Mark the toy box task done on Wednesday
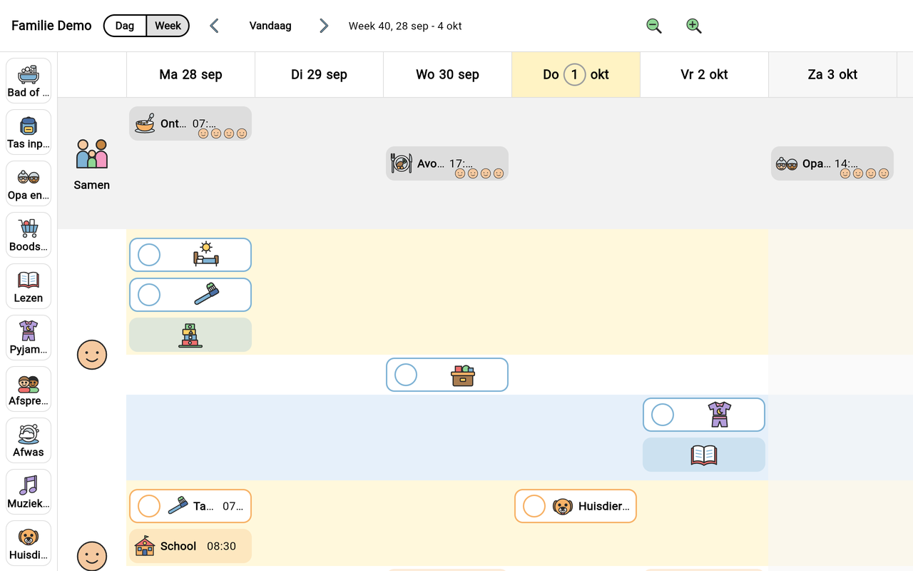This screenshot has width=913, height=571. pyautogui.click(x=406, y=375)
